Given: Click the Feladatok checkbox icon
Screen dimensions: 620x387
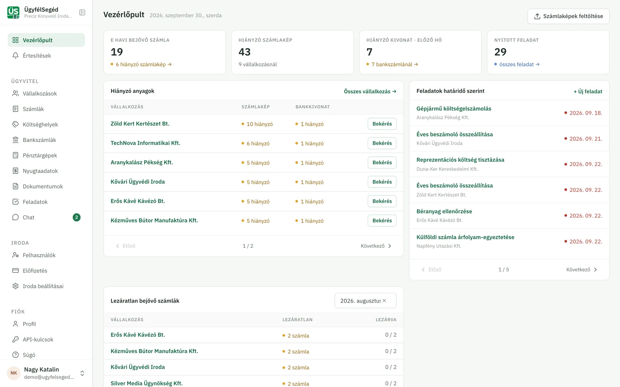Looking at the screenshot, I should 15,202.
